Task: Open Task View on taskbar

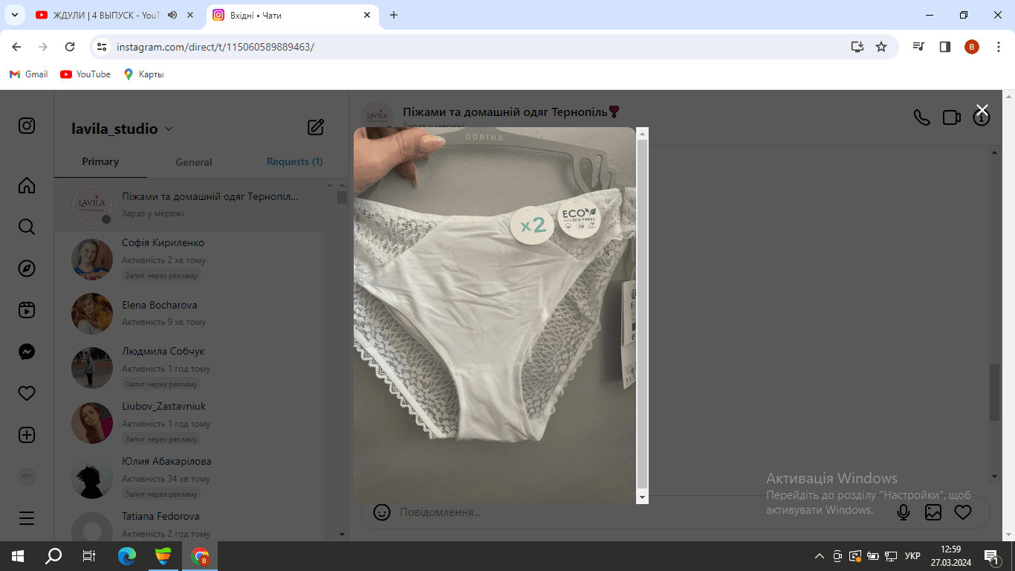Action: coord(89,556)
